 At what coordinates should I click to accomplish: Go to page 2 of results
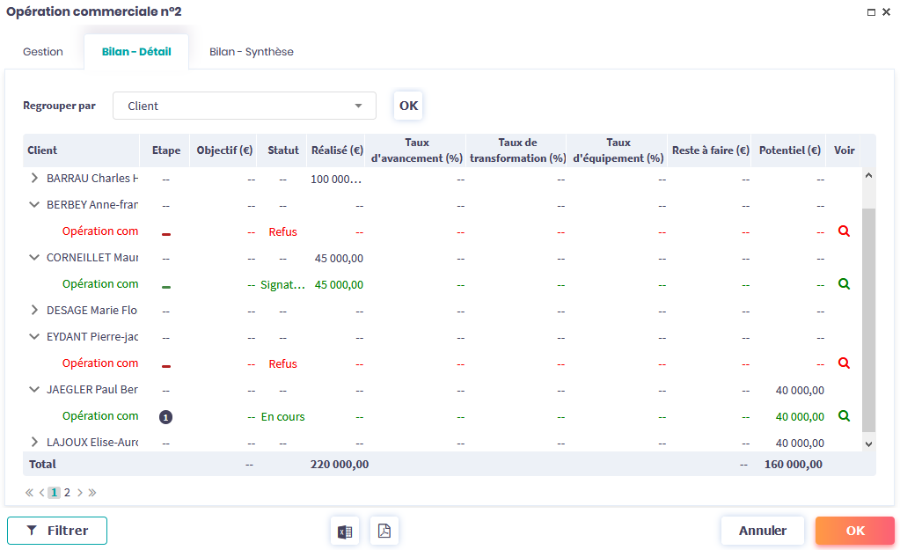click(67, 493)
